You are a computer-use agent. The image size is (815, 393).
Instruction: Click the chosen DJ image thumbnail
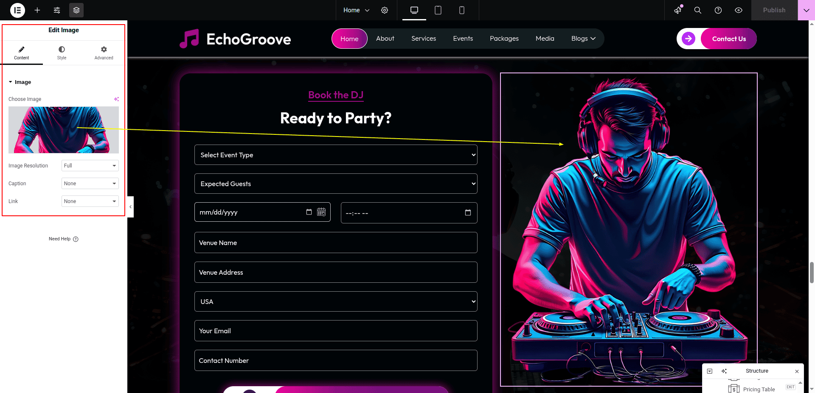coord(64,130)
